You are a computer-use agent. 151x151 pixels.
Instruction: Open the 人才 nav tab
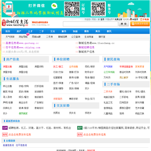(x=30, y=31)
